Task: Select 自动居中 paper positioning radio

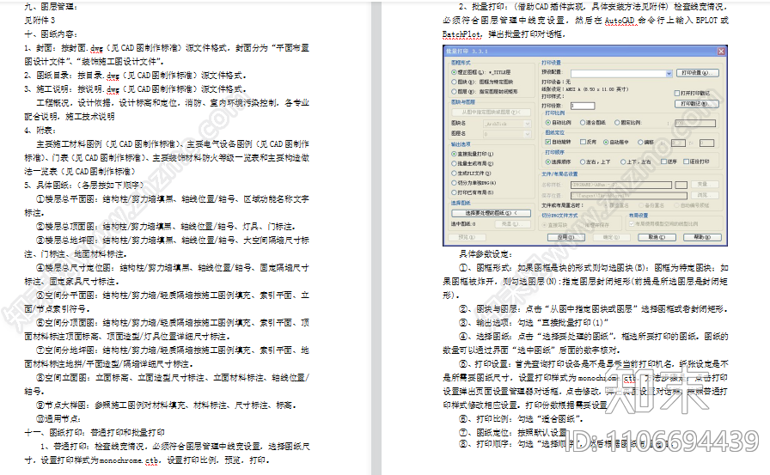Action: [x=606, y=143]
